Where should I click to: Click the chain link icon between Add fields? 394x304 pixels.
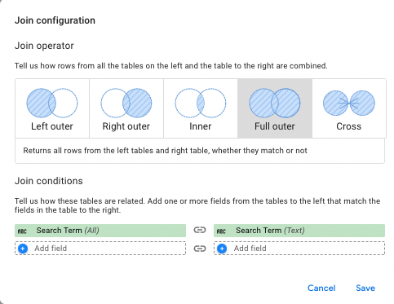click(x=200, y=249)
